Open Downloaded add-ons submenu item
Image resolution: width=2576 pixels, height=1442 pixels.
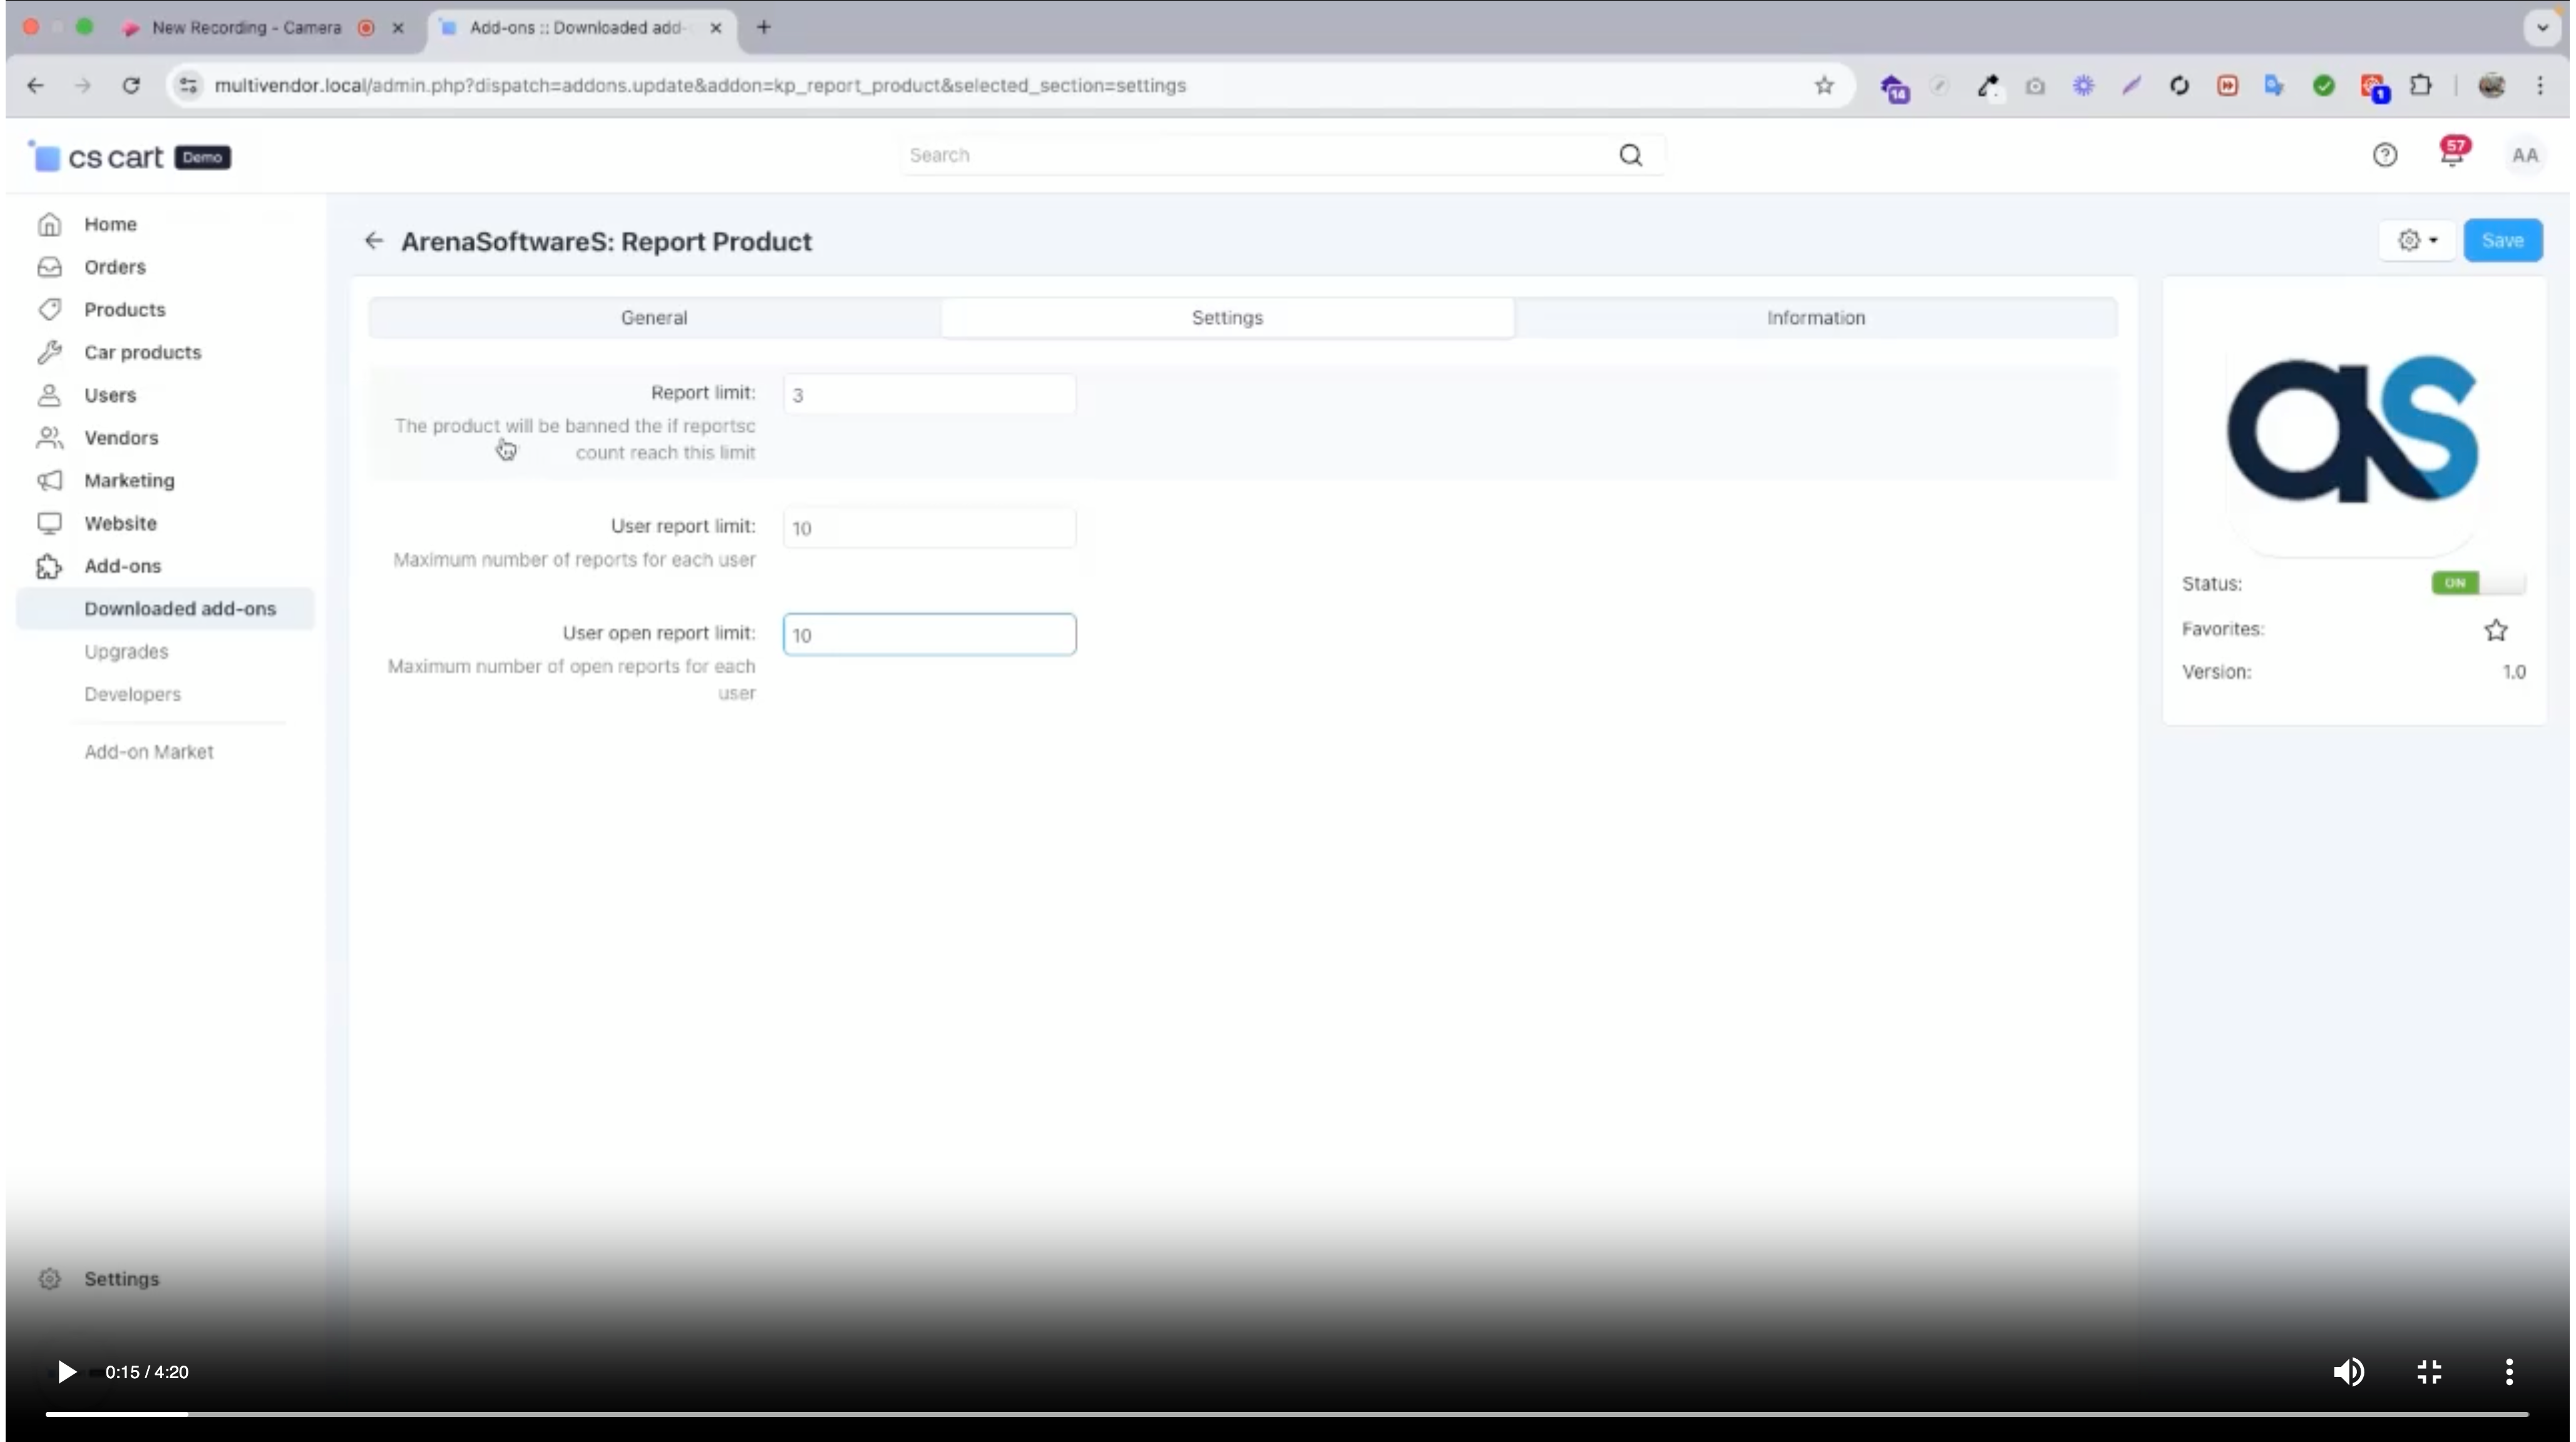coord(180,609)
